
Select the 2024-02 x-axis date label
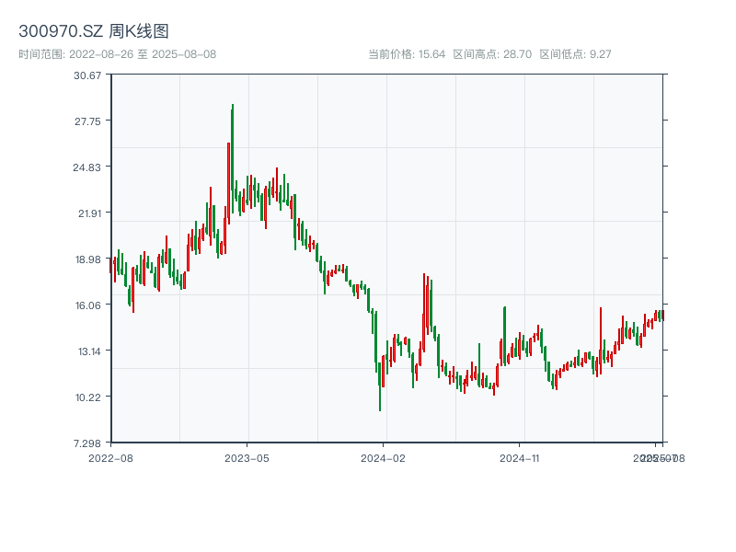(x=383, y=457)
